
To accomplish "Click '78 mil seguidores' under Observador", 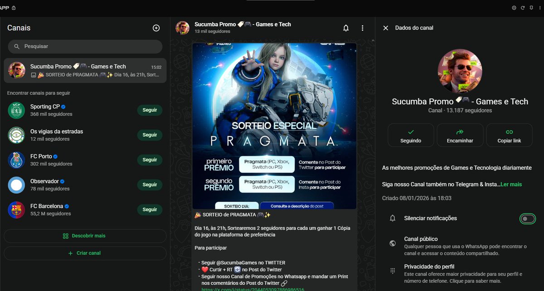I will [50, 189].
